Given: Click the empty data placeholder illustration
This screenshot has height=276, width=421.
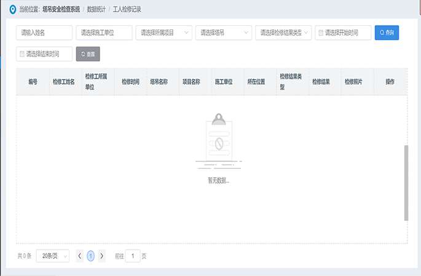Looking at the screenshot, I should pyautogui.click(x=218, y=142).
